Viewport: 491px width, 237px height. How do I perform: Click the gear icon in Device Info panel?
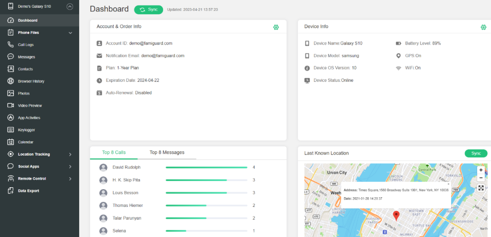click(x=483, y=27)
